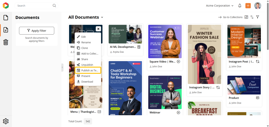This screenshot has width=269, height=127.
Task: Click the sort arrows icon
Action: (x=252, y=17)
